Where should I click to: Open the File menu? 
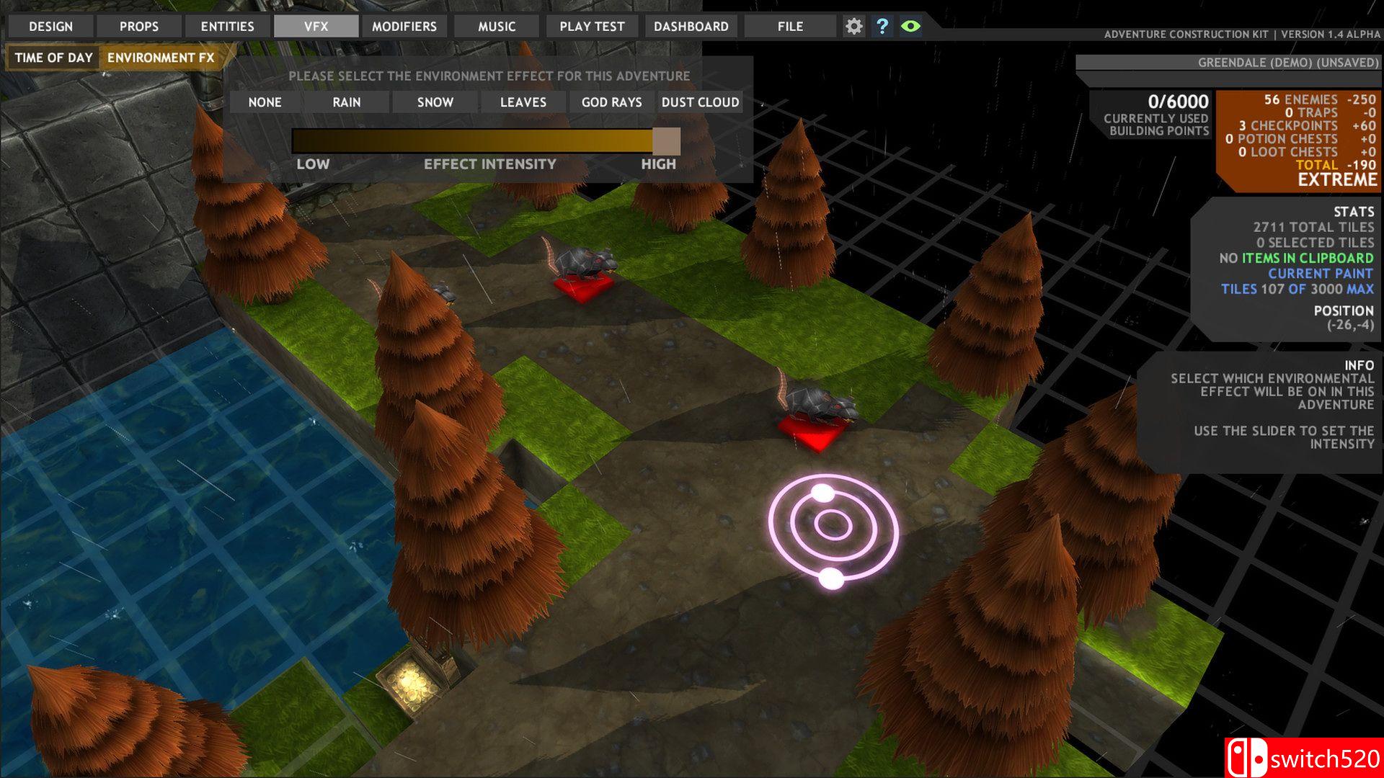[x=790, y=27]
